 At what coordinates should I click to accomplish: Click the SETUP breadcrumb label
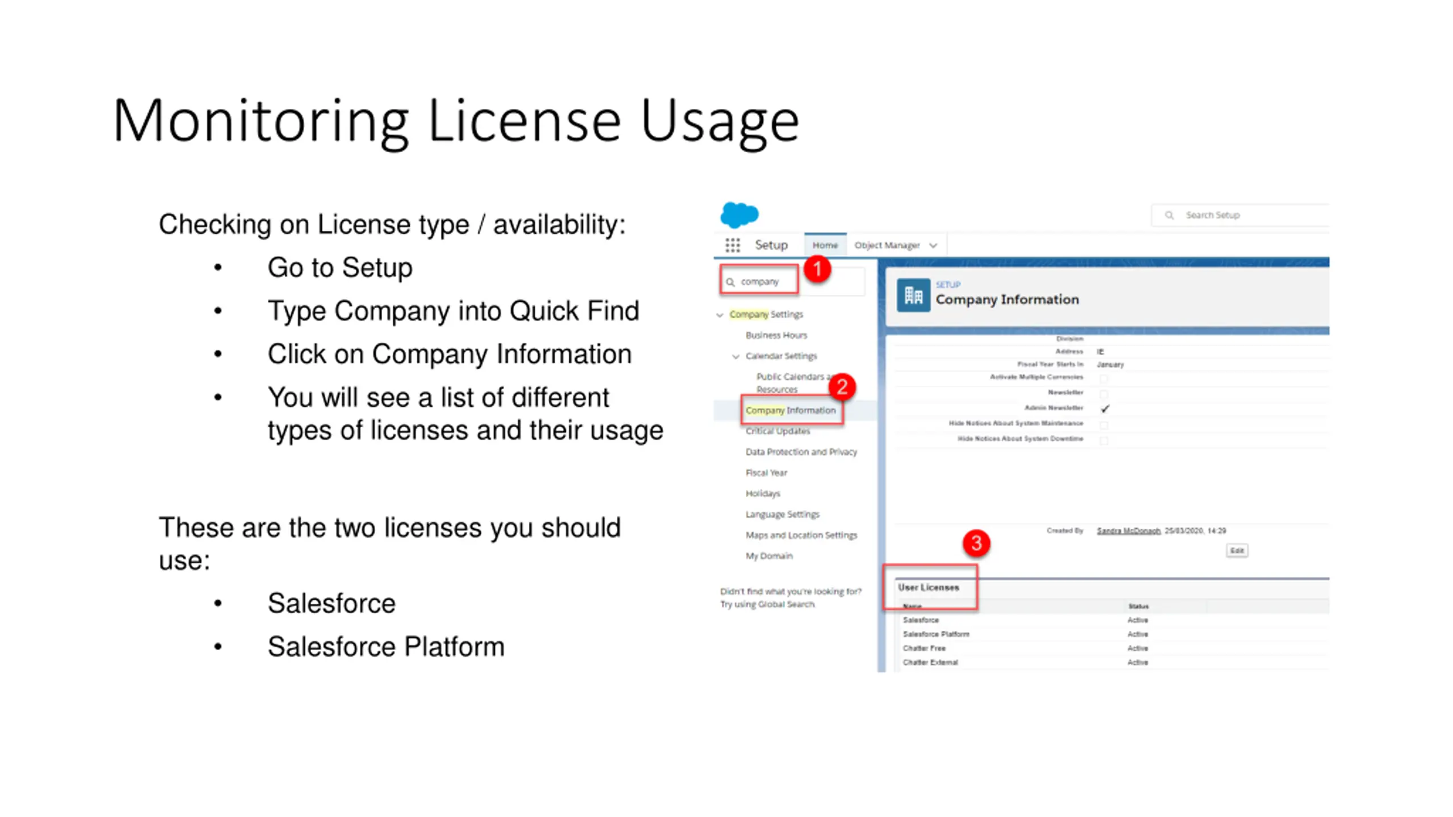click(948, 284)
